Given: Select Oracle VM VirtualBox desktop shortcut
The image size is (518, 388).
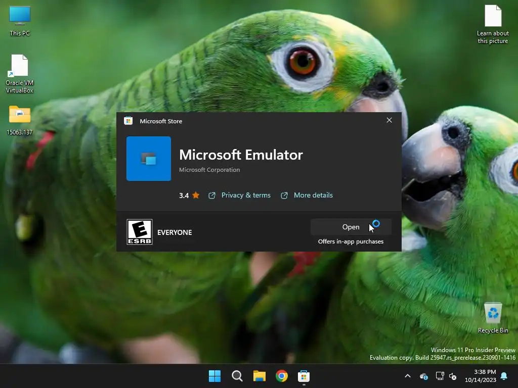Looking at the screenshot, I should 20,74.
